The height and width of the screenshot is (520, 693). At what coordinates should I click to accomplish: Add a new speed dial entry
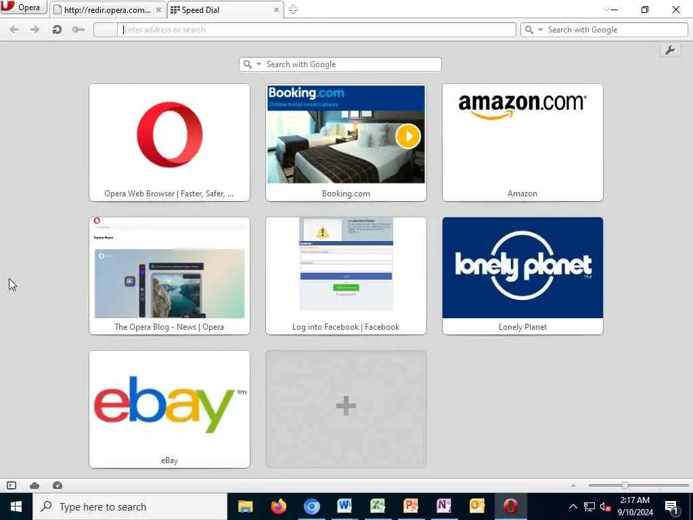tap(346, 410)
